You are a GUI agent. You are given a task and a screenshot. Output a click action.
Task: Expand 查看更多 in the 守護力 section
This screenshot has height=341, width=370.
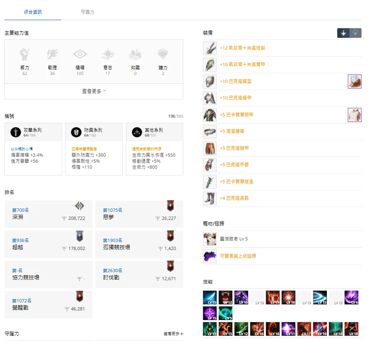click(173, 334)
